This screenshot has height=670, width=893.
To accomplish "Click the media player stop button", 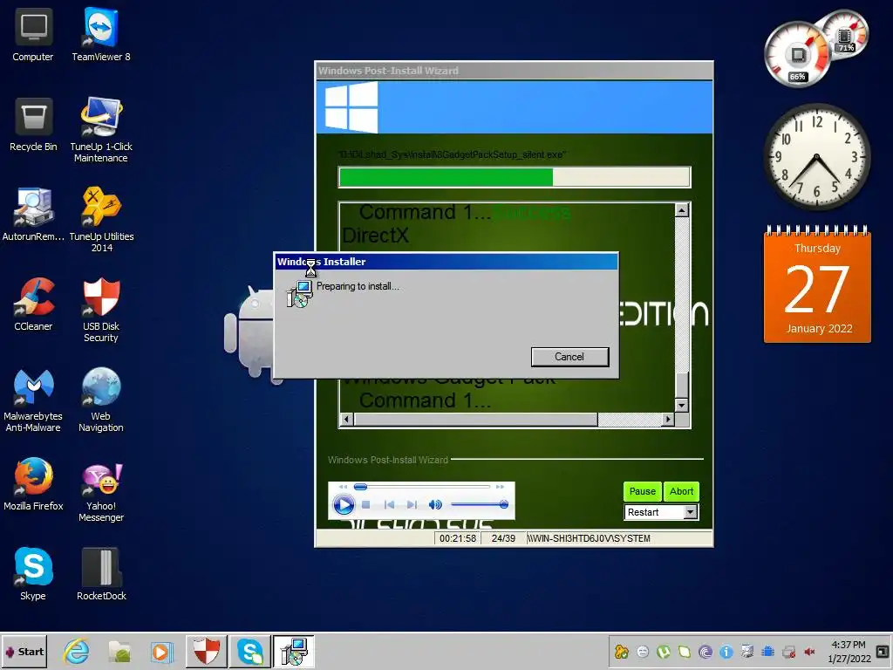I will 366,505.
